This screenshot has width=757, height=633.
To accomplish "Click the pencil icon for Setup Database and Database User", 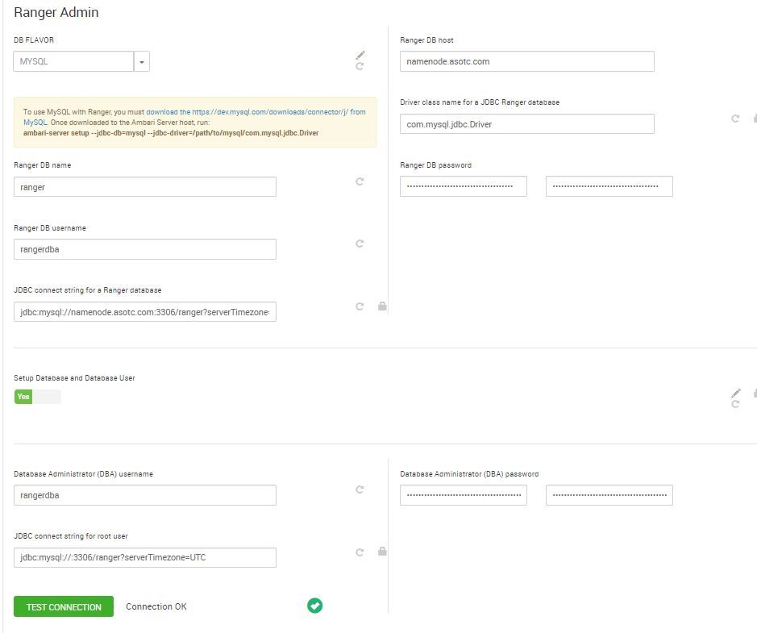I will pos(735,393).
